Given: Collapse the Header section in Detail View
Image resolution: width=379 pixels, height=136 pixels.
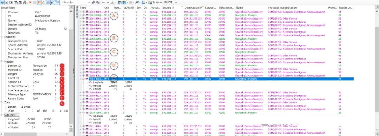Looking at the screenshot, I should (x=1, y=62).
